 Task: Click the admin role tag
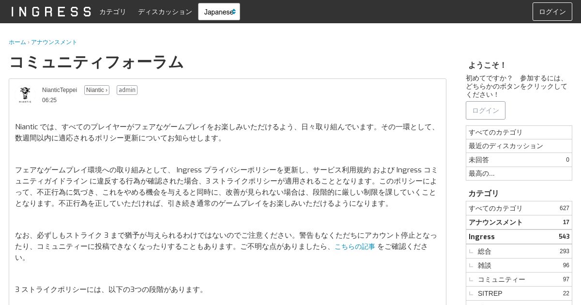tap(127, 90)
